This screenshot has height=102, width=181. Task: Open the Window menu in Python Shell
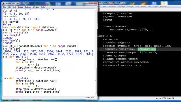click(x=36, y=7)
